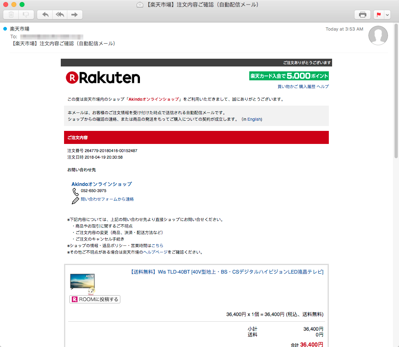Open the 購入履歴 link
Screen dimensions: 399x347
(307, 86)
